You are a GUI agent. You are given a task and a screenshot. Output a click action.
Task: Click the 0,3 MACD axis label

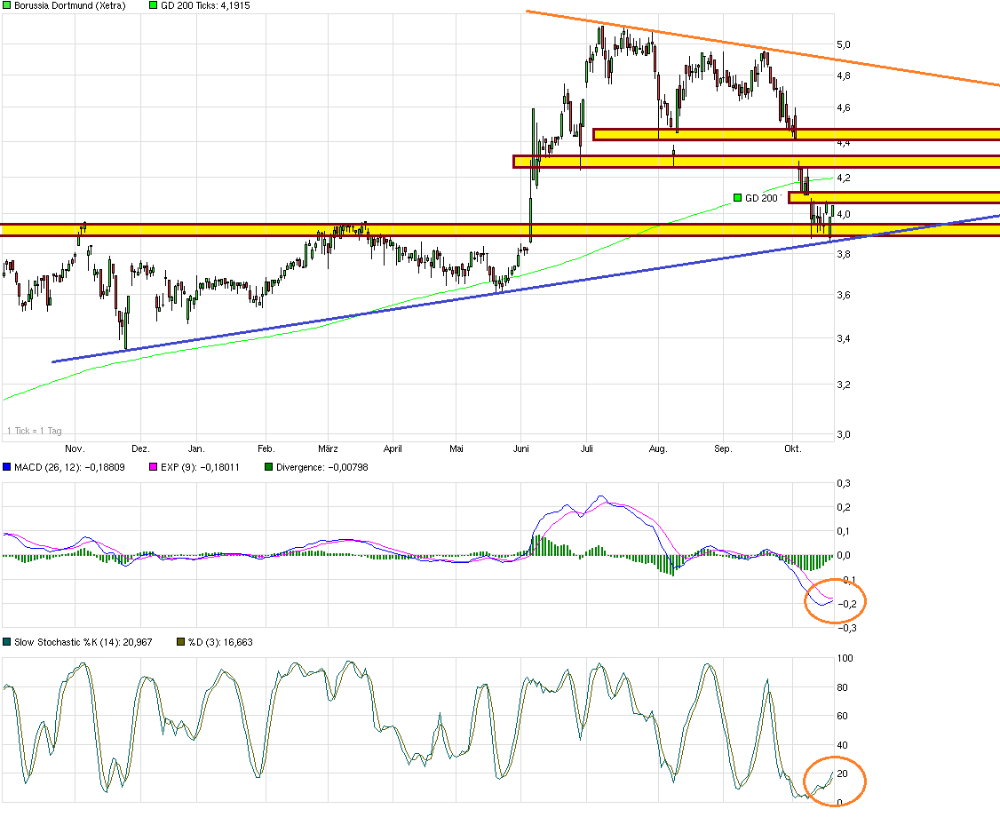[844, 483]
